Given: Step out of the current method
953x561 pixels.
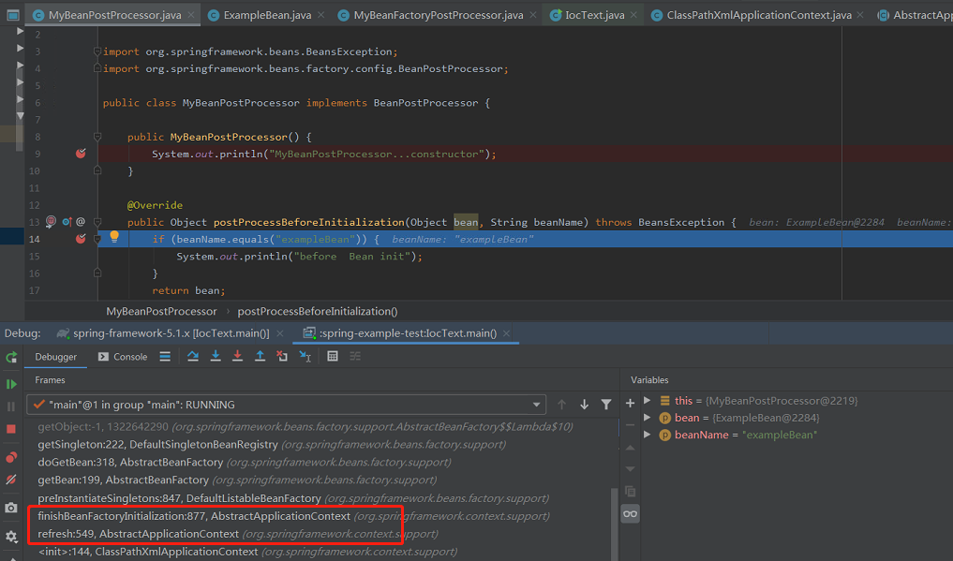Looking at the screenshot, I should (x=261, y=357).
